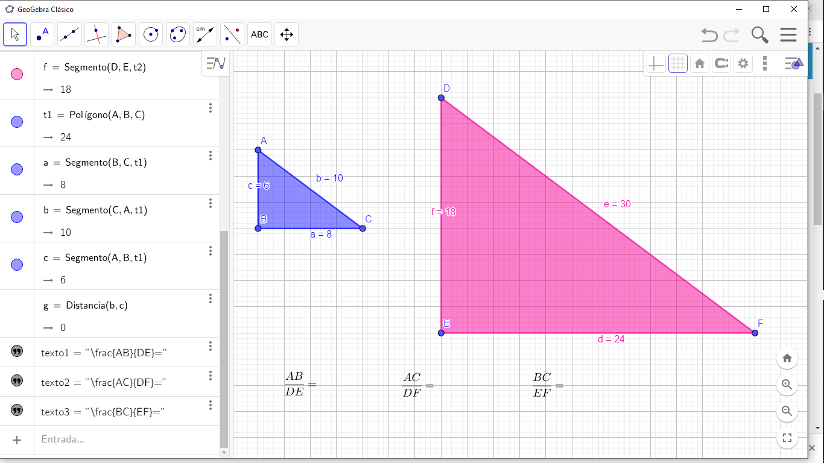Screen dimensions: 824x463
Task: Open the main hamburger menu
Action: [x=788, y=35]
